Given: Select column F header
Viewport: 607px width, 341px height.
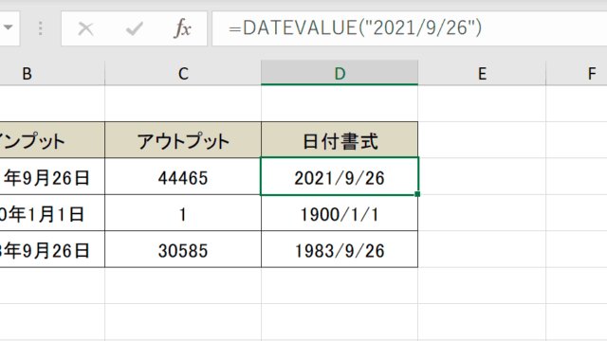Looking at the screenshot, I should (x=577, y=73).
